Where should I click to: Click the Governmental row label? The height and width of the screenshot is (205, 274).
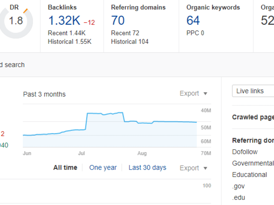[x=253, y=163]
